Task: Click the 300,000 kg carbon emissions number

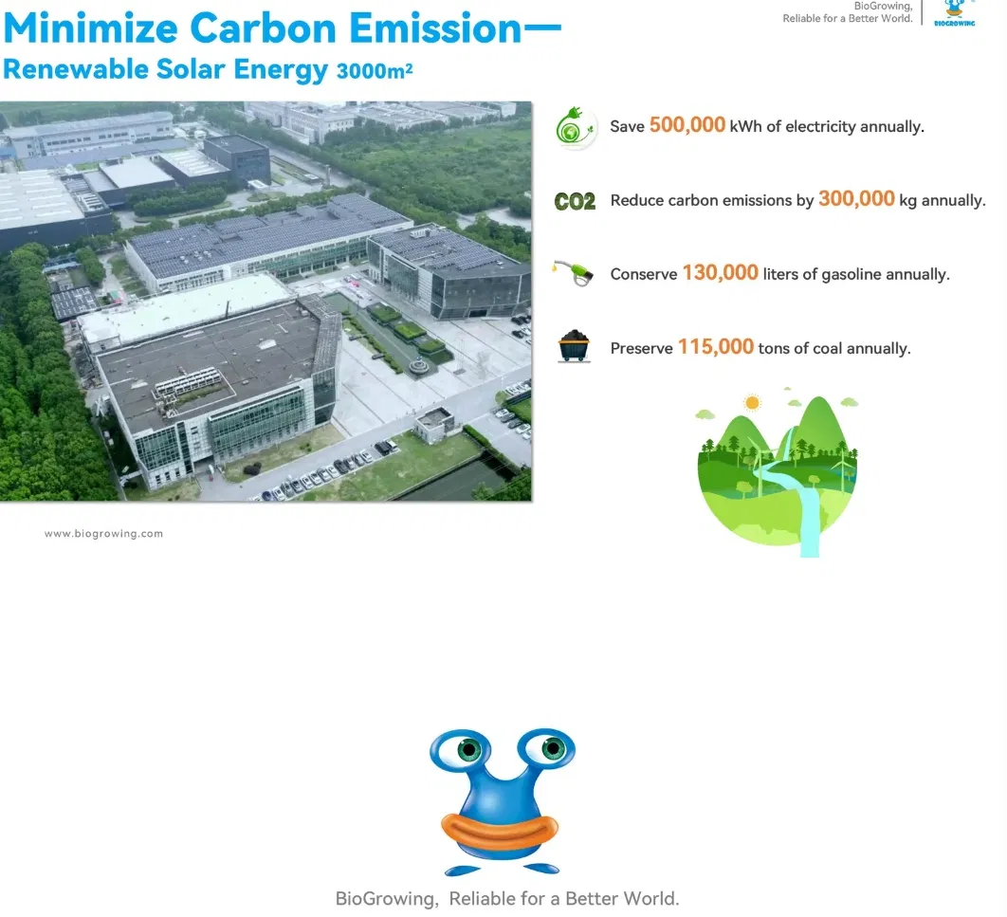Action: [x=856, y=199]
